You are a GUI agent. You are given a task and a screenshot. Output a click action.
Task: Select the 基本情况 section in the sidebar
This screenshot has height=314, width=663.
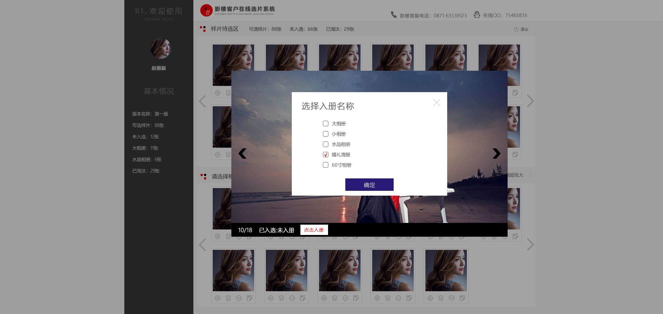pos(159,91)
